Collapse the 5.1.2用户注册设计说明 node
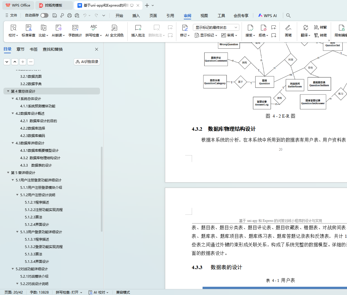This screenshot has height=295, width=347. [17, 195]
